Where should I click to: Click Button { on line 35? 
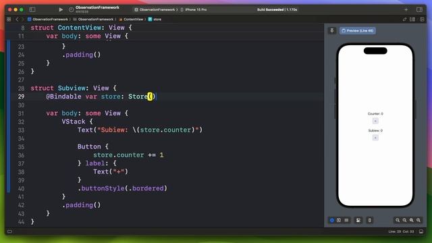click(93, 146)
